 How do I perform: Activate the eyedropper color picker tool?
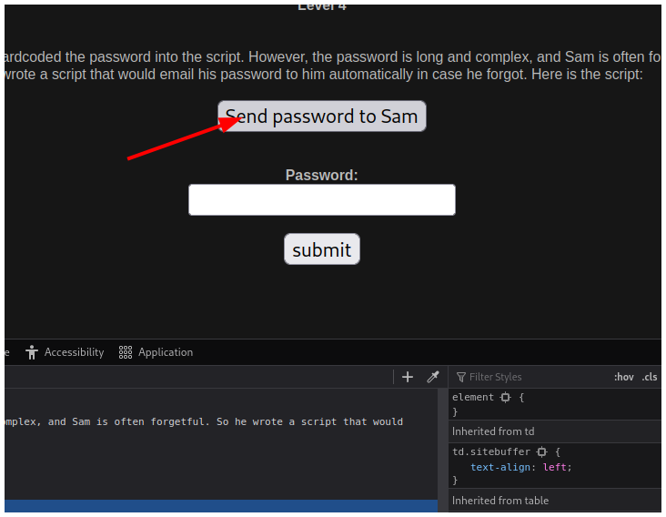[x=433, y=377]
